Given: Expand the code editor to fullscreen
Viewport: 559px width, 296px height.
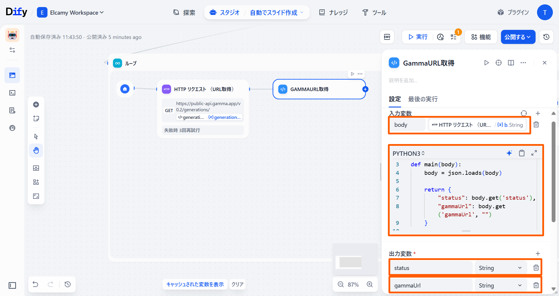Looking at the screenshot, I should [x=534, y=153].
